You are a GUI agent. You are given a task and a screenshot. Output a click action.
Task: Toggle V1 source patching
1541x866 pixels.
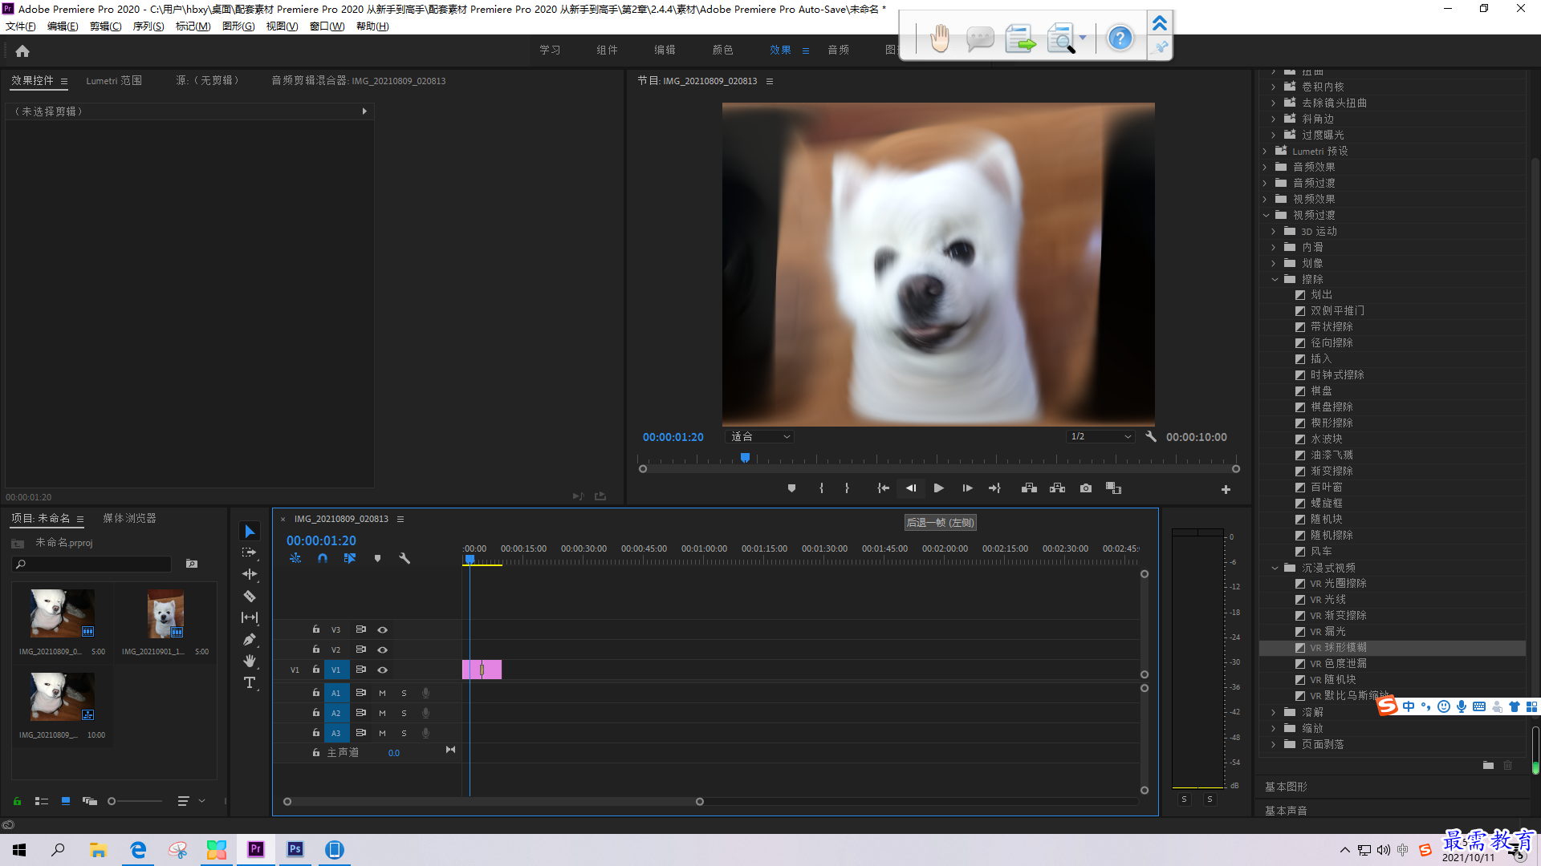[x=295, y=670]
